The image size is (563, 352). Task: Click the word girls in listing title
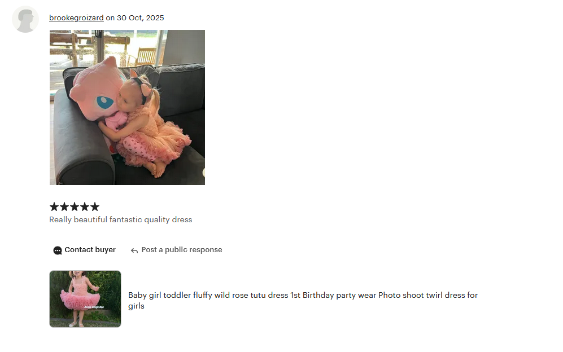(x=137, y=306)
